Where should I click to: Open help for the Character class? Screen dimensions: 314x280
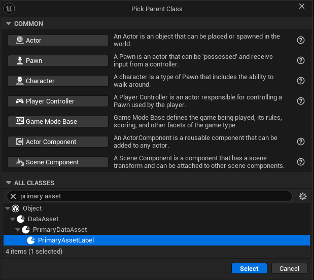click(x=301, y=81)
